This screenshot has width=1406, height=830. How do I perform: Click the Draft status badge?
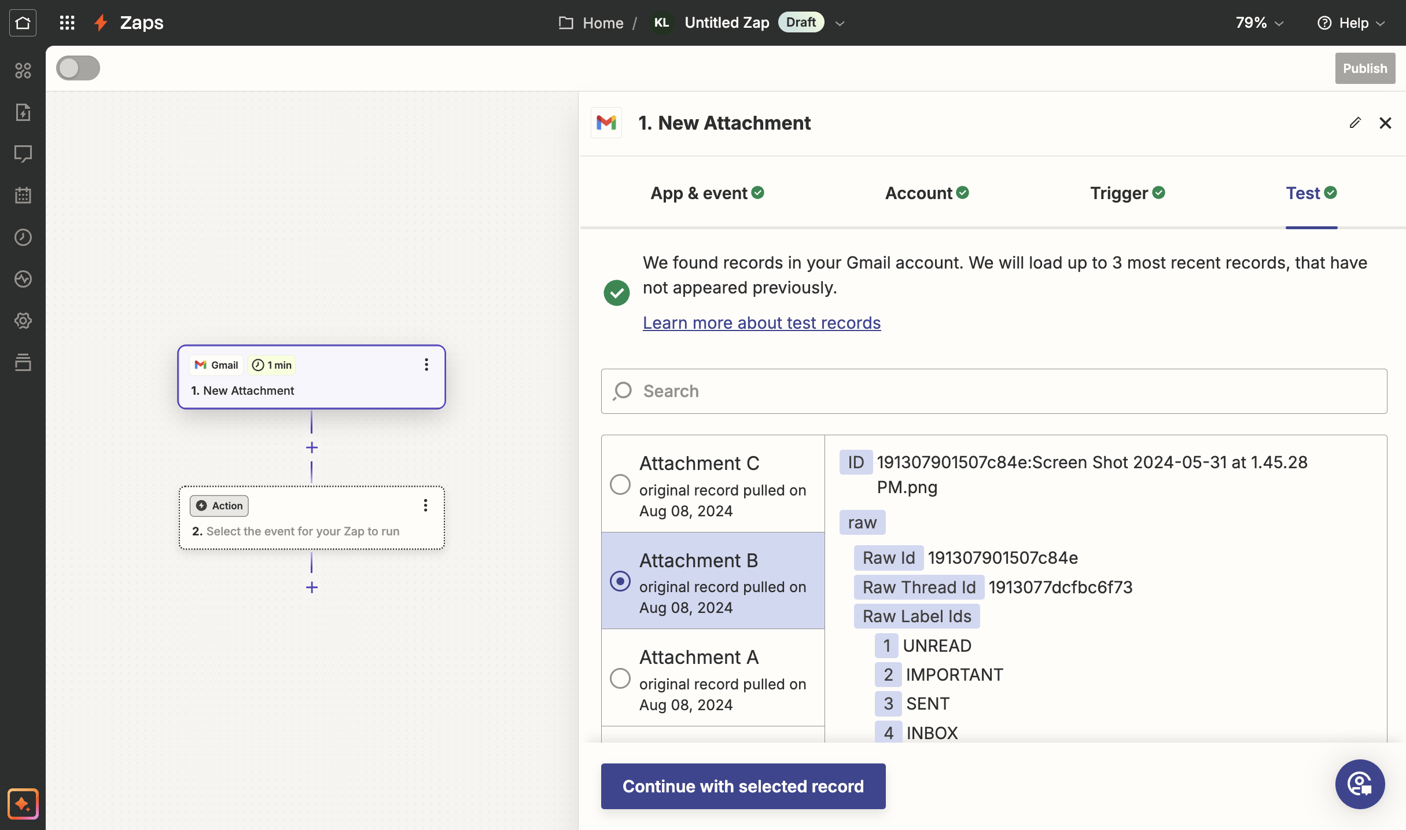[x=801, y=23]
